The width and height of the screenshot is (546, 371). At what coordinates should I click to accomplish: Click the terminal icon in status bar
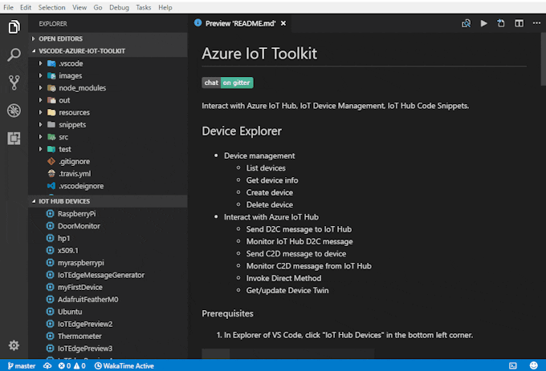513,365
